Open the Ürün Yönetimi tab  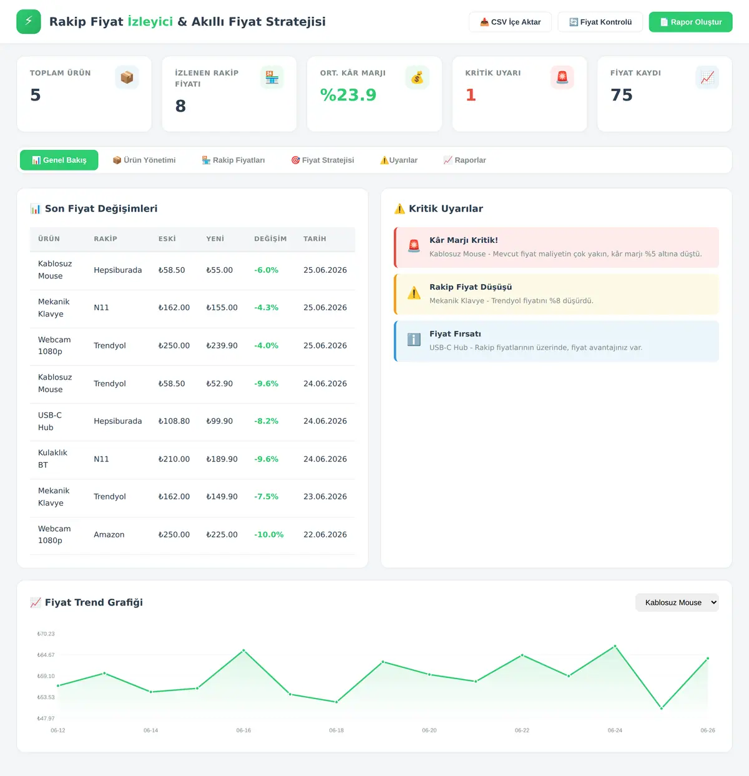tap(144, 160)
